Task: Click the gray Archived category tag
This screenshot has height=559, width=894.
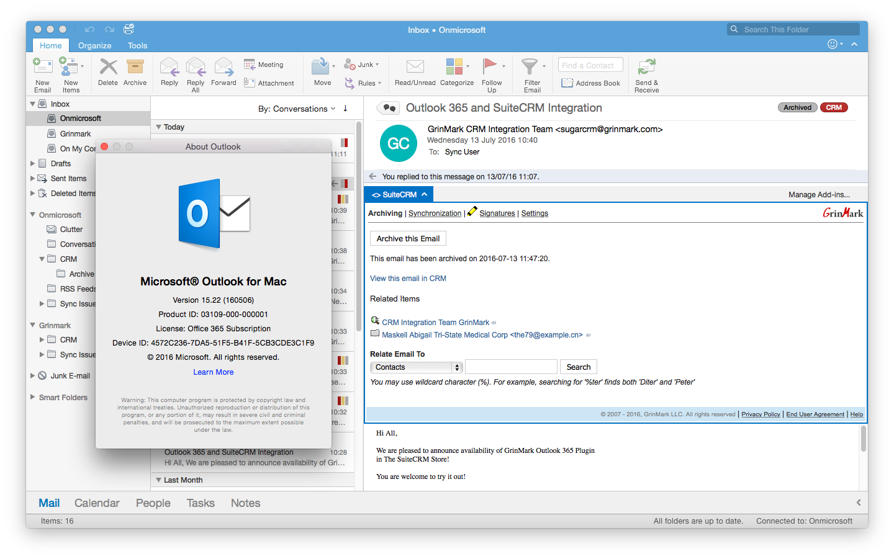Action: pos(797,107)
